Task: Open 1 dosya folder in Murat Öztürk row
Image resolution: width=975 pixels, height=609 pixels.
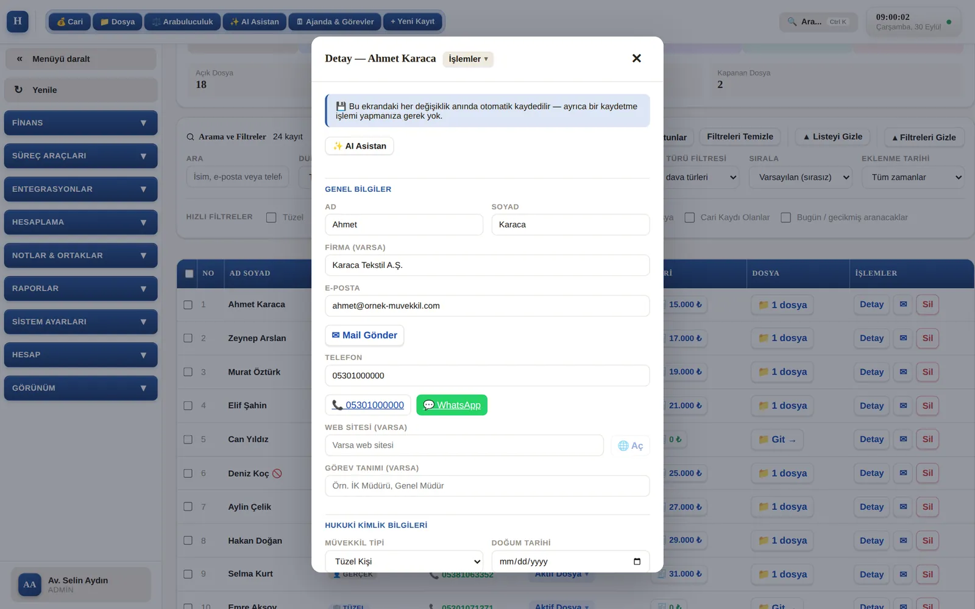Action: coord(782,372)
